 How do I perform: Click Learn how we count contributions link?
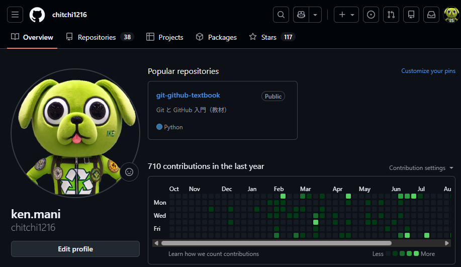click(214, 254)
